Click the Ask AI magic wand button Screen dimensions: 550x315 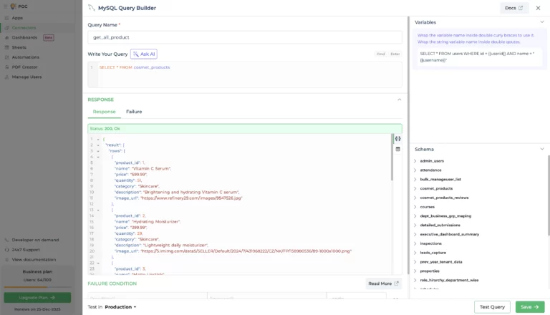(144, 54)
